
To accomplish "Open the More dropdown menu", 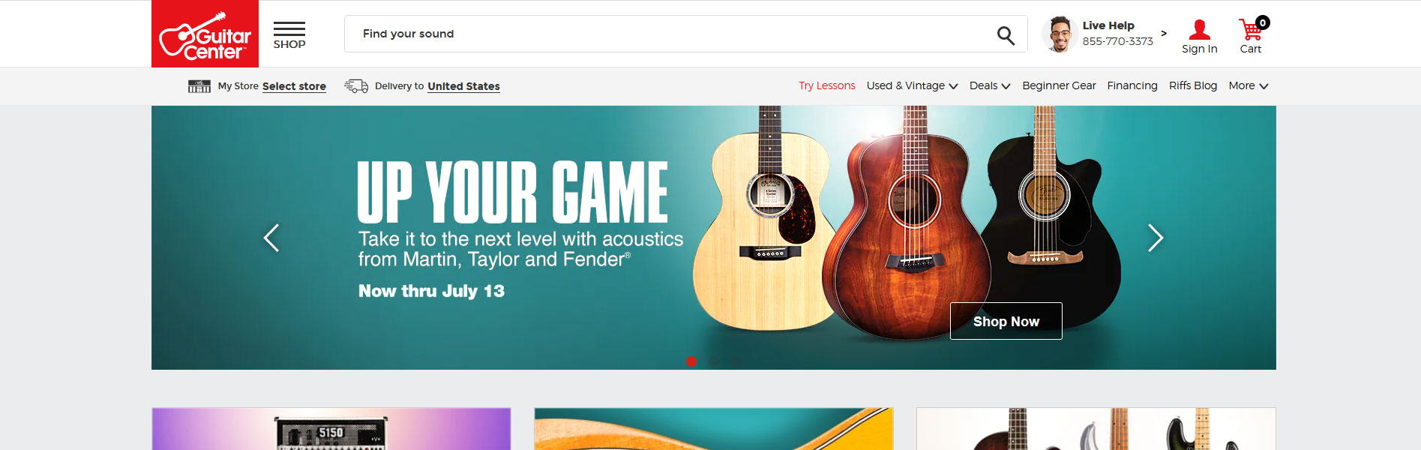I will coord(1249,85).
